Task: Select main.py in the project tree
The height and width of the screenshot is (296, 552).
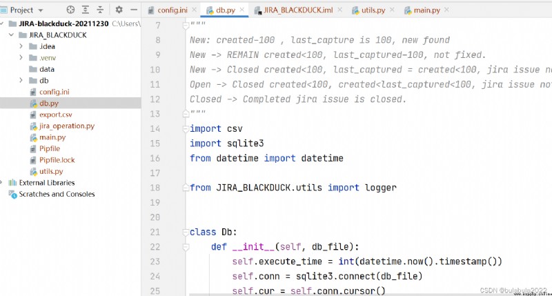Action: pos(52,137)
